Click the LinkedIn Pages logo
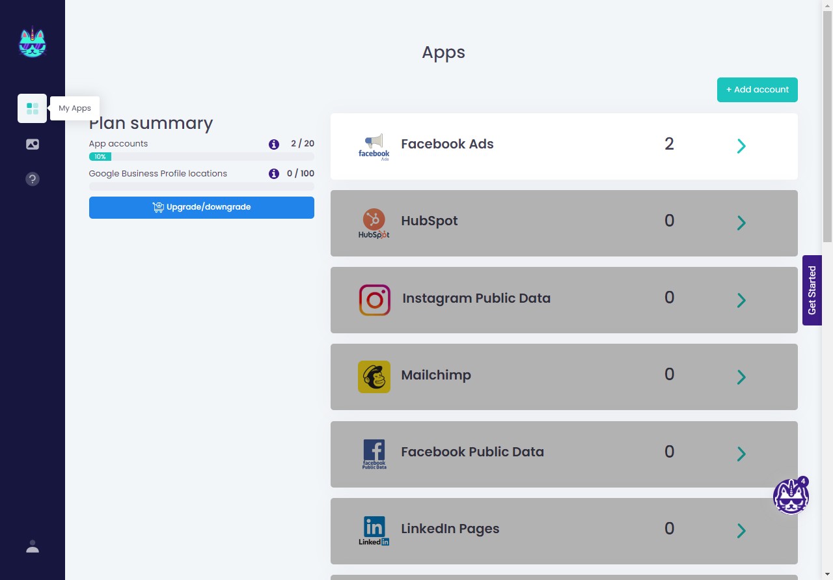The width and height of the screenshot is (833, 580). (374, 531)
